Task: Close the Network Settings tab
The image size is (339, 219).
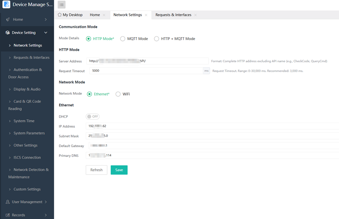Action: click(x=146, y=15)
